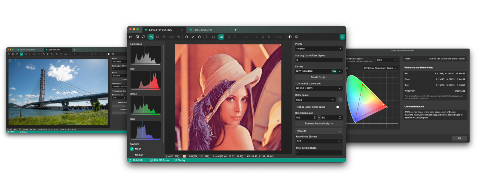Add new tab in front window
The width and height of the screenshot is (478, 191).
(x=235, y=30)
